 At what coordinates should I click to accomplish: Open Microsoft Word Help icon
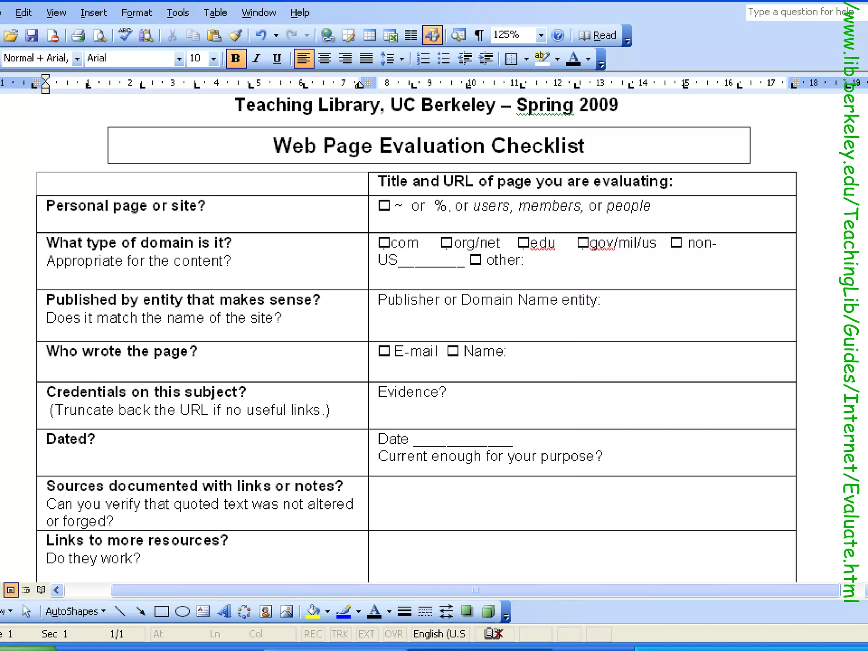click(x=558, y=35)
